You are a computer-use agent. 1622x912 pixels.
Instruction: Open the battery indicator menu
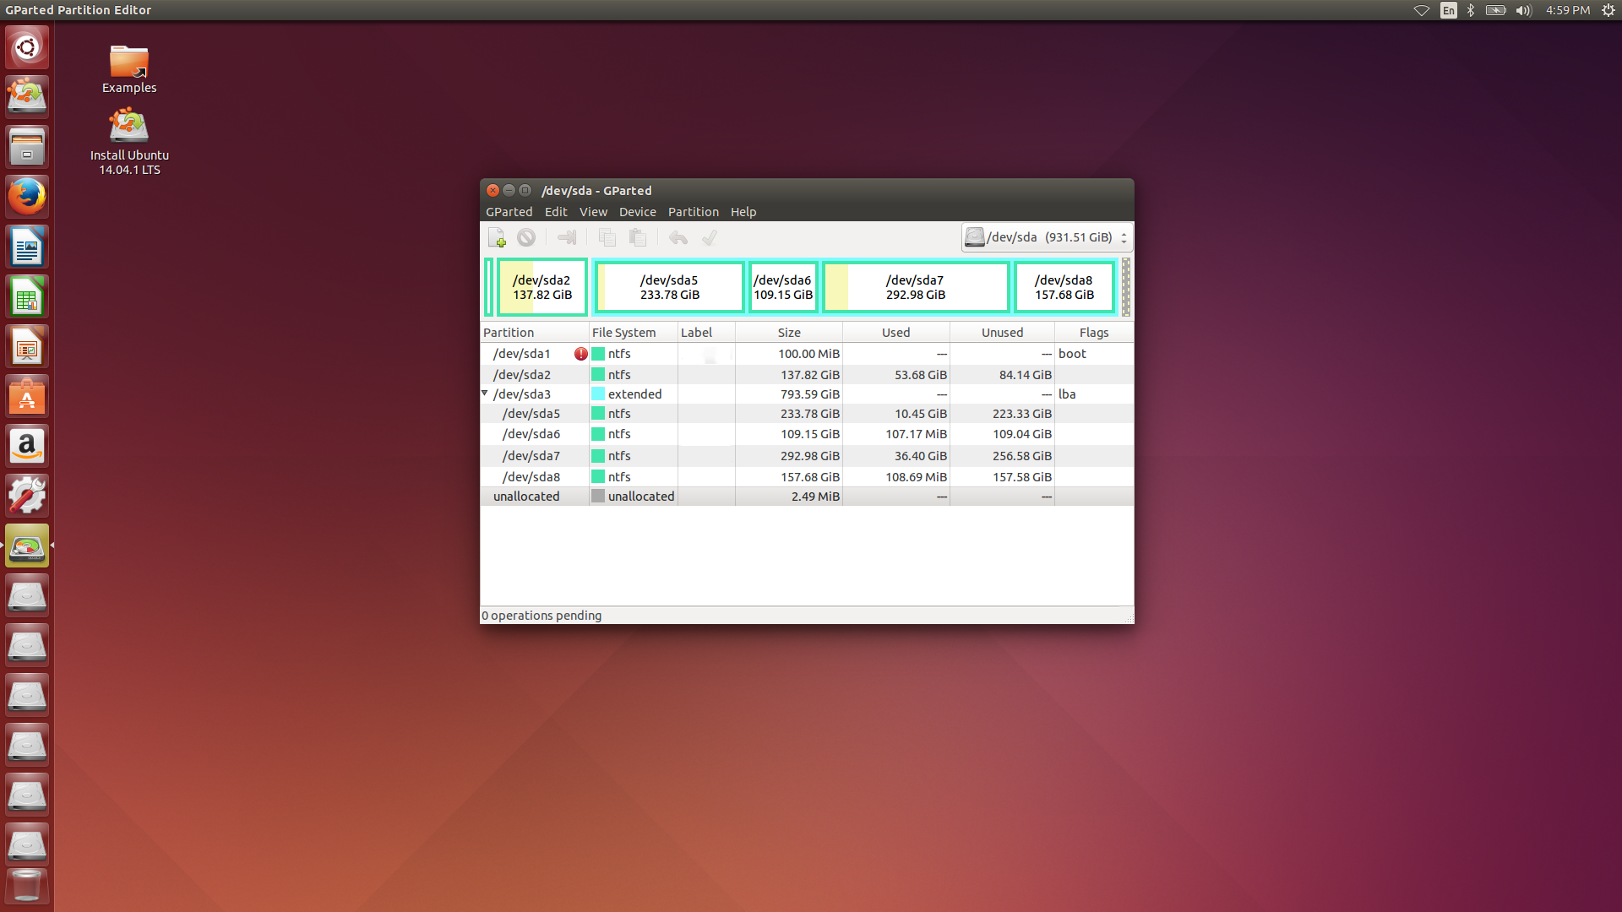1496,10
